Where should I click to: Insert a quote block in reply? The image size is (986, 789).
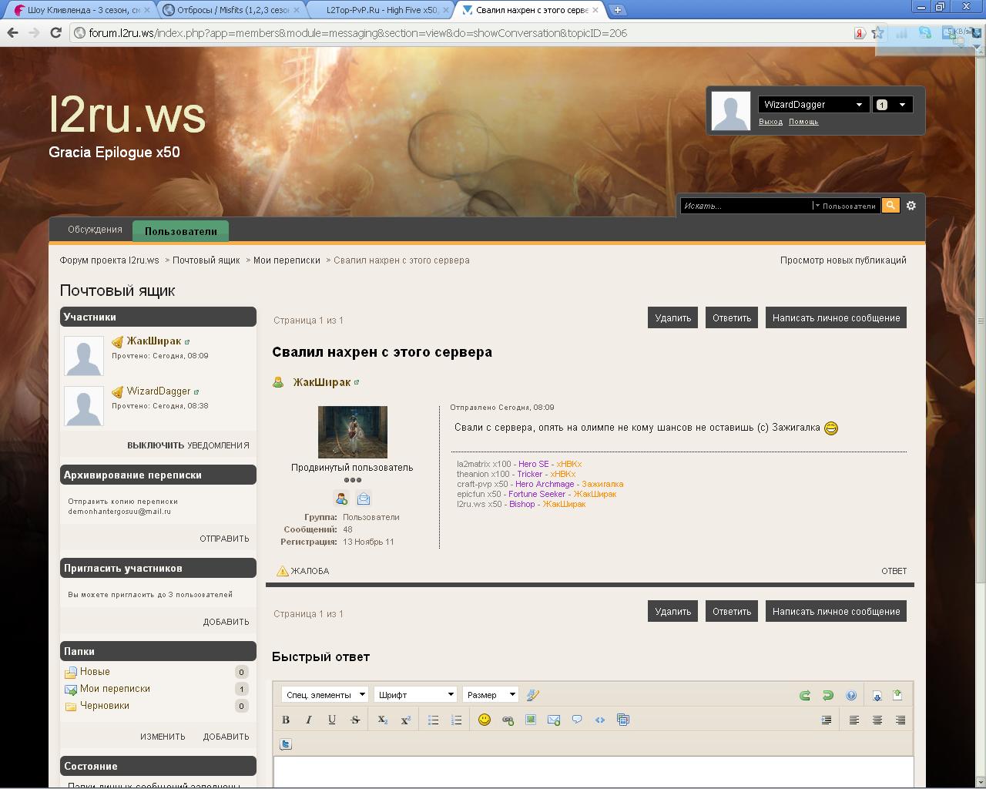pyautogui.click(x=577, y=720)
